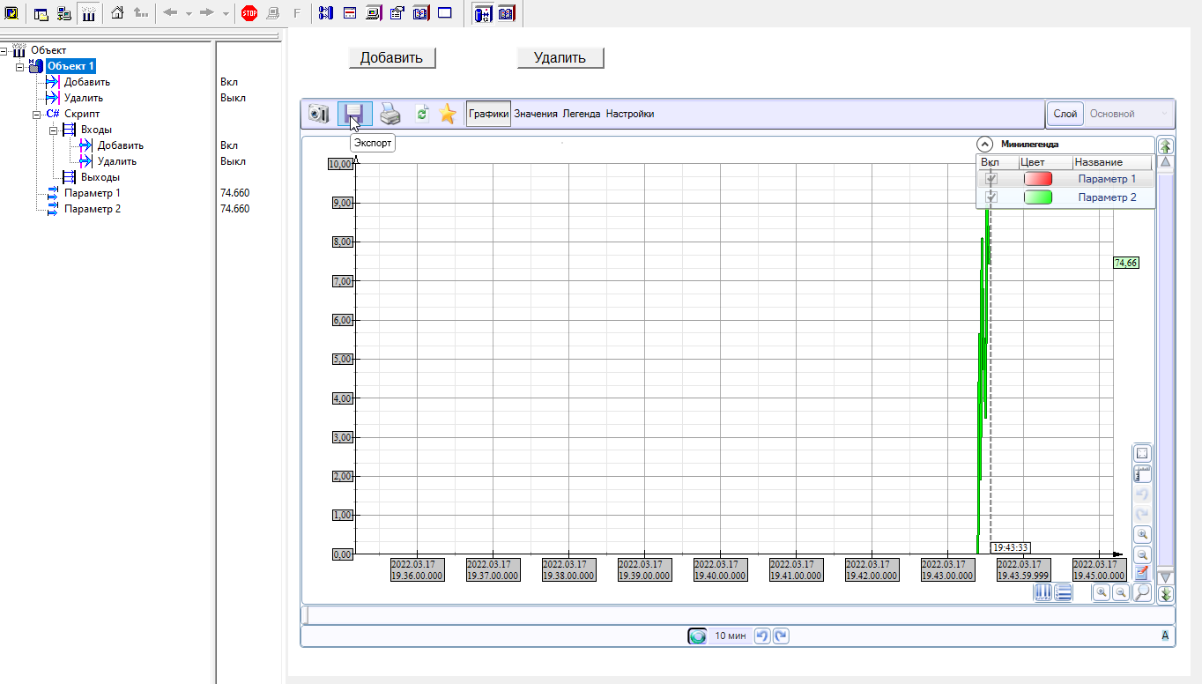Open the dropdown arrow next to forward button
The height and width of the screenshot is (684, 1202).
[x=226, y=14]
